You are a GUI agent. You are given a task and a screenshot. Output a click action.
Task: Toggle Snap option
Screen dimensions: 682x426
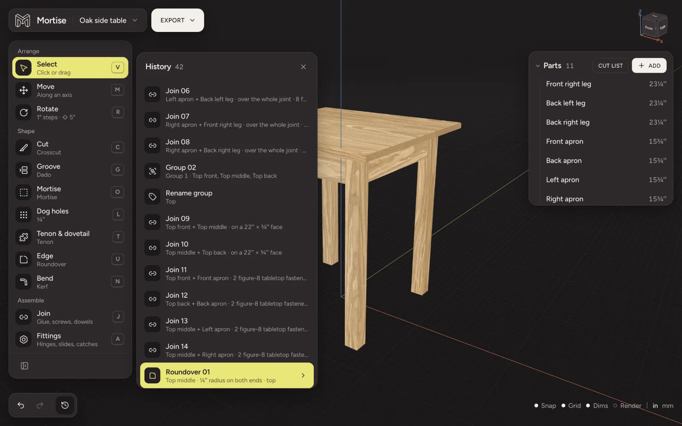point(545,406)
